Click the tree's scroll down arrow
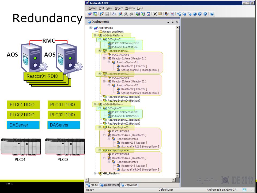Viewport: 257px width, 193px height. point(177,176)
